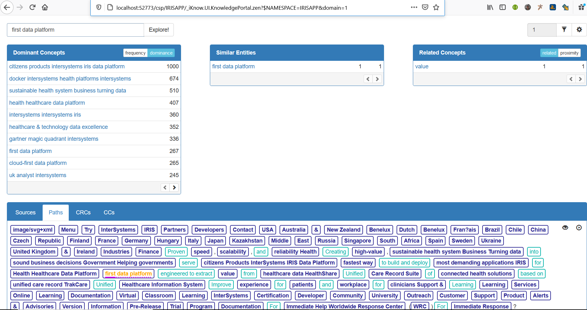Click the reliability Health path tag
587x310 pixels.
(295, 252)
